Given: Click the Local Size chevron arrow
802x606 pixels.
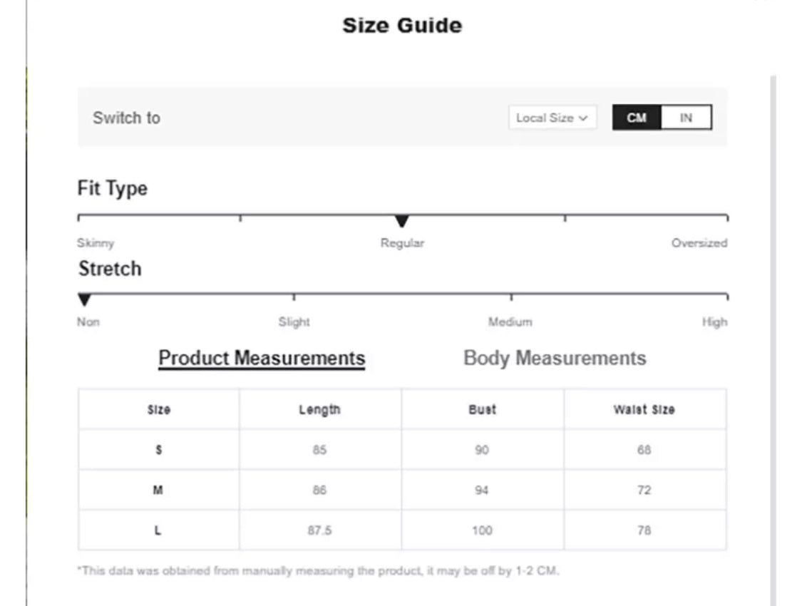Looking at the screenshot, I should point(583,118).
